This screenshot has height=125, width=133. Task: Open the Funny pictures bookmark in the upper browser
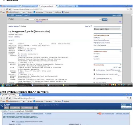(38, 12)
